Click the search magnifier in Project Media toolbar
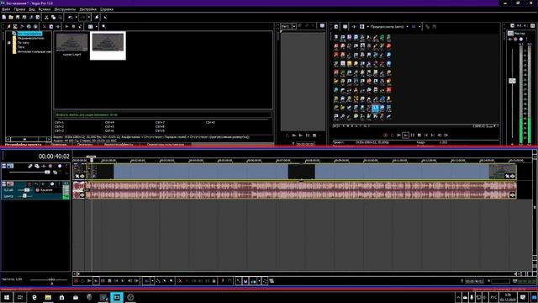 (x=103, y=26)
